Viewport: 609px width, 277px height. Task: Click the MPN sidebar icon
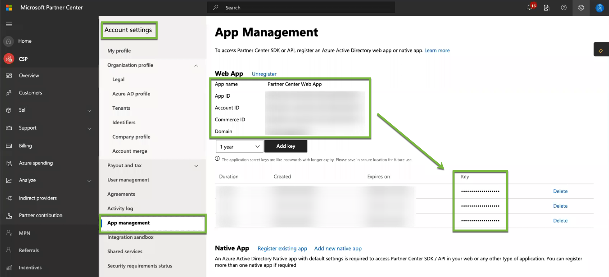click(9, 233)
